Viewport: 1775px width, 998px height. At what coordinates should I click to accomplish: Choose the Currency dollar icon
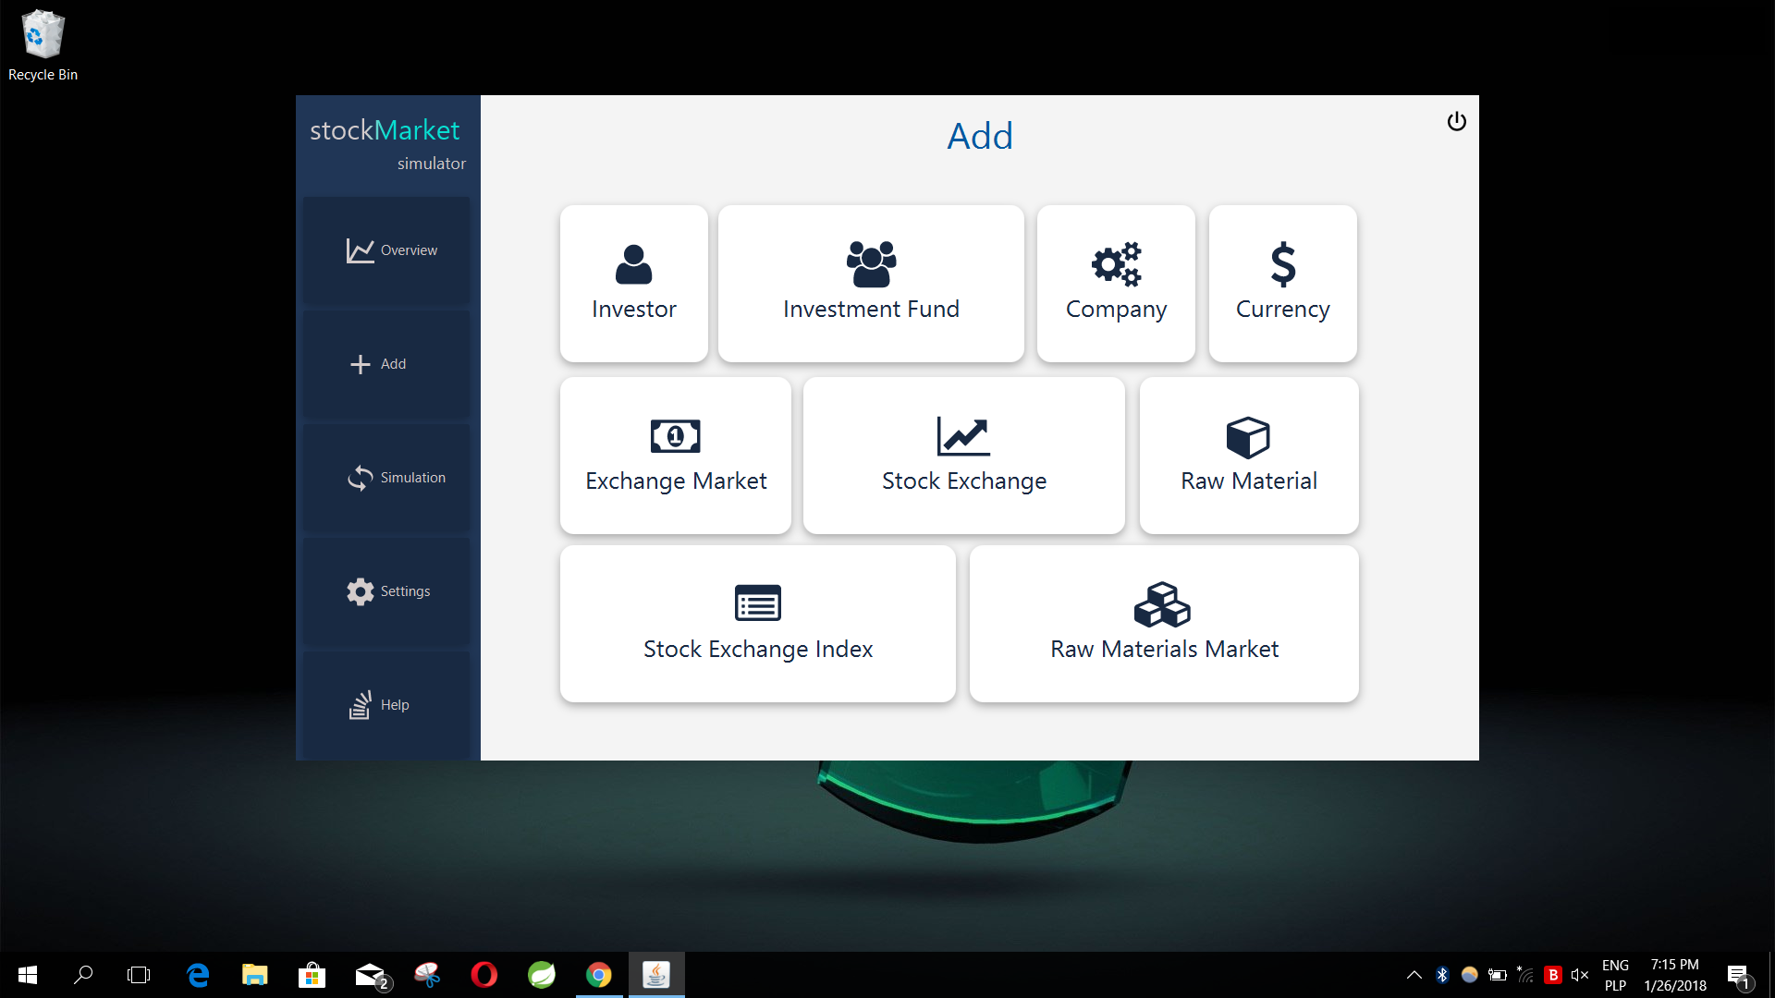pyautogui.click(x=1282, y=265)
